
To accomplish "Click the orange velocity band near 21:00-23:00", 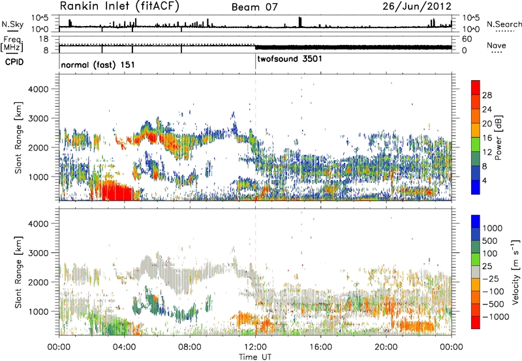I will pos(417,326).
